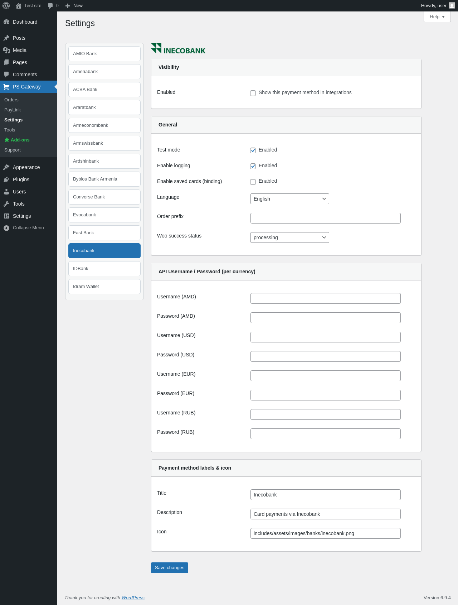Click the Description field for card payments
This screenshot has height=605, width=458.
[x=326, y=514]
